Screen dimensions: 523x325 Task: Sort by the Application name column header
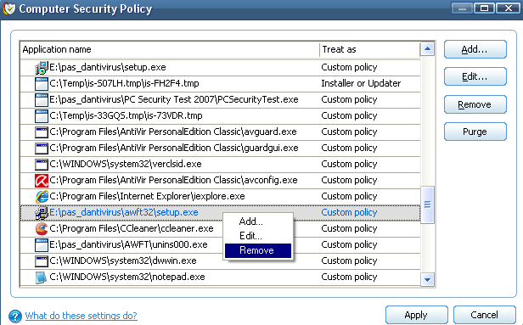tap(170, 50)
